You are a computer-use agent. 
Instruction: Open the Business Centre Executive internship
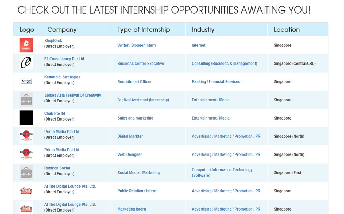click(141, 64)
